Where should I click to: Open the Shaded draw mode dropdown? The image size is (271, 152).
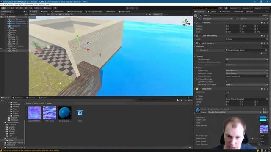37,14
